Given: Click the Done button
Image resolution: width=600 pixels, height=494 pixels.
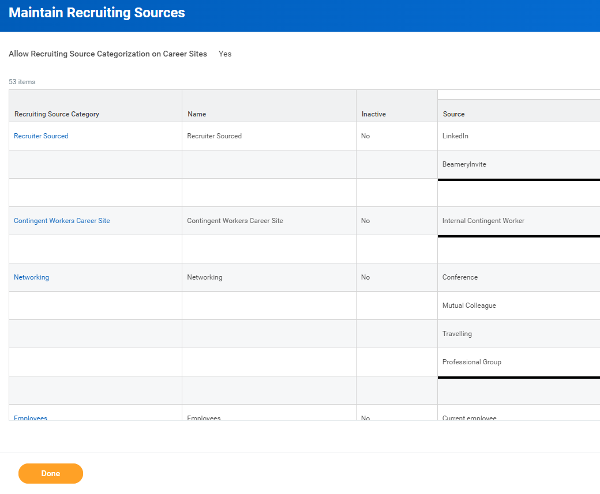Looking at the screenshot, I should tap(51, 473).
